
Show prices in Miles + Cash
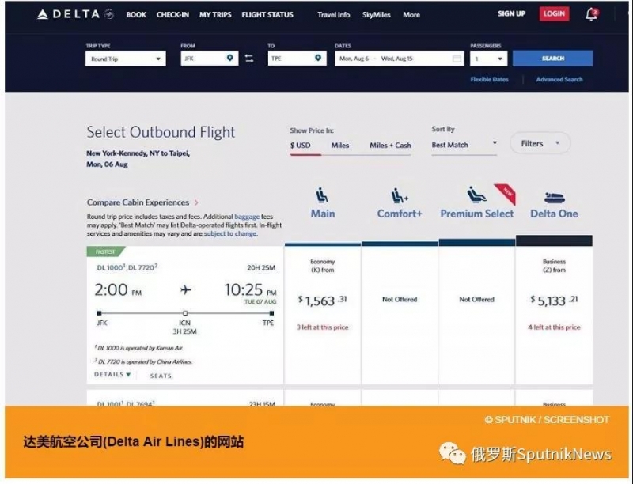coord(390,146)
